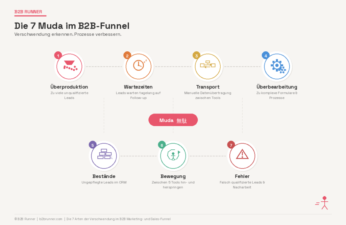Image resolution: width=346 pixels, height=225 pixels.
Task: Expand details under the Wartezeiten circle
Action: [x=139, y=95]
